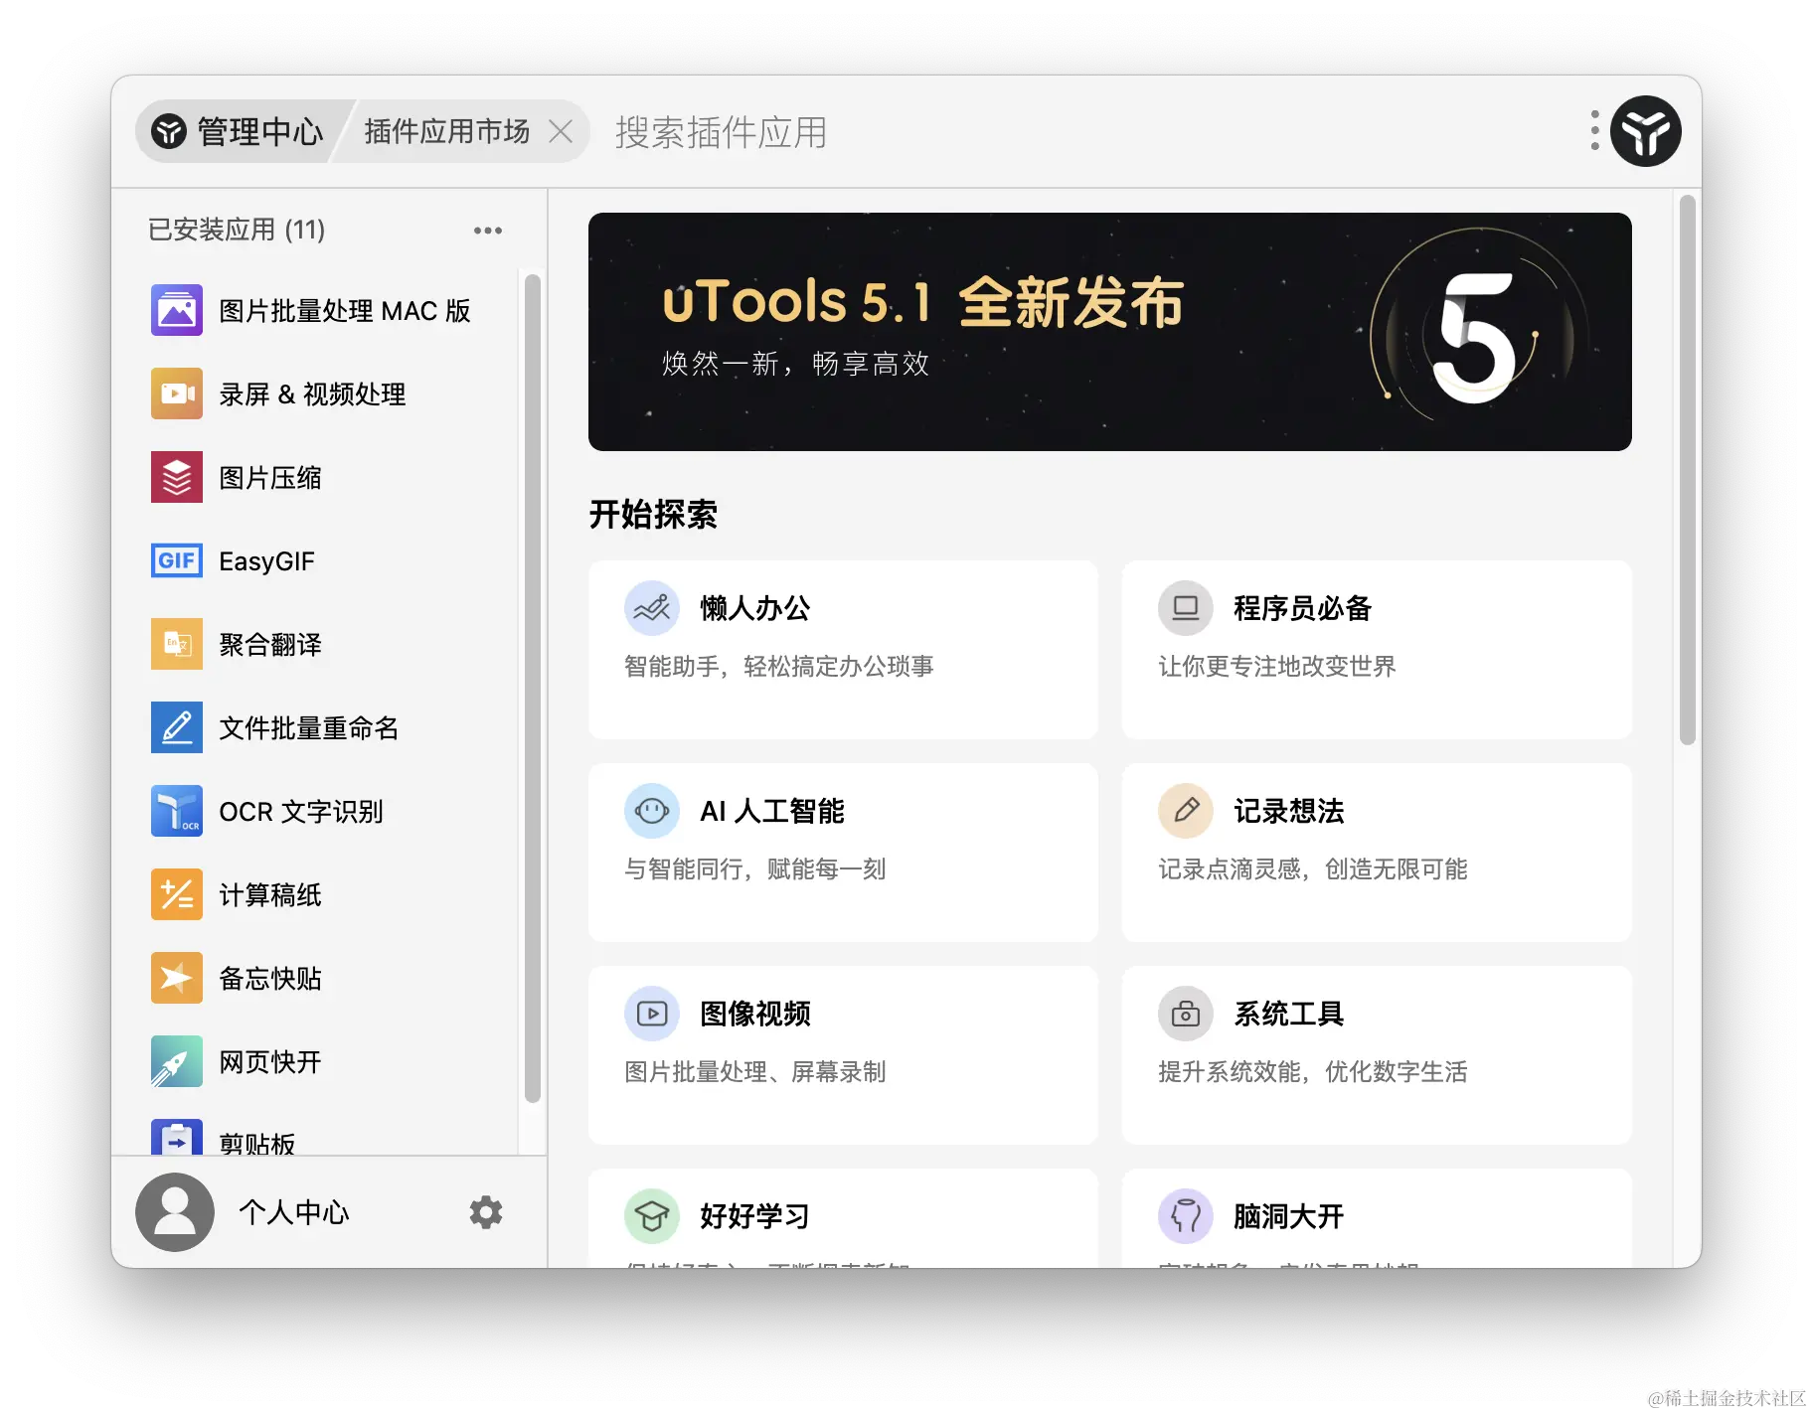Open the 剪贴板 clipboard icon
The width and height of the screenshot is (1813, 1415).
(177, 1138)
